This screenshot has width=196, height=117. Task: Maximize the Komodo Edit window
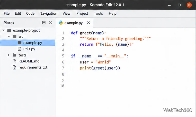coord(179,5)
